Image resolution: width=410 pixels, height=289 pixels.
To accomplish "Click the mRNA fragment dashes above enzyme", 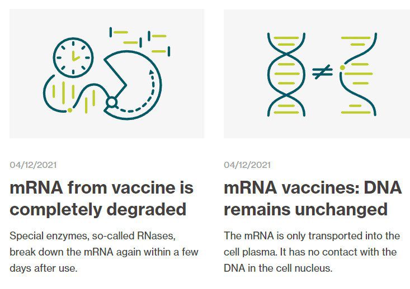I will tap(140, 42).
